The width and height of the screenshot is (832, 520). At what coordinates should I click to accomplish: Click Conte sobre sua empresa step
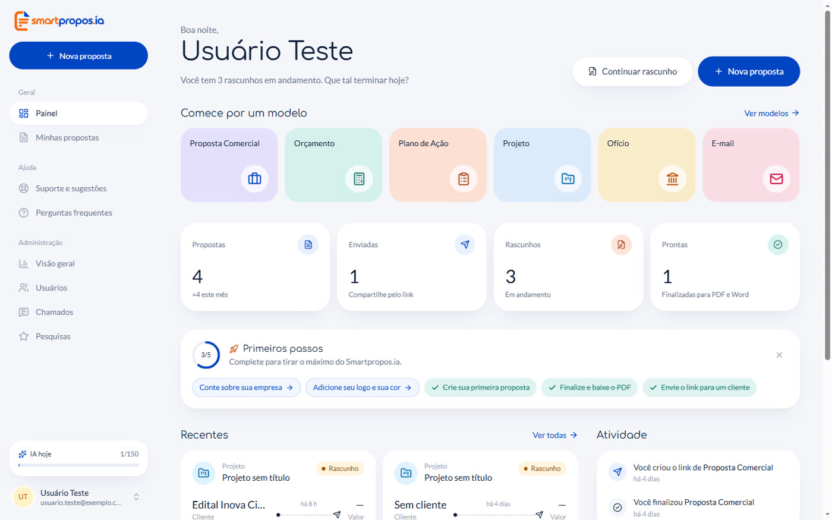(247, 387)
